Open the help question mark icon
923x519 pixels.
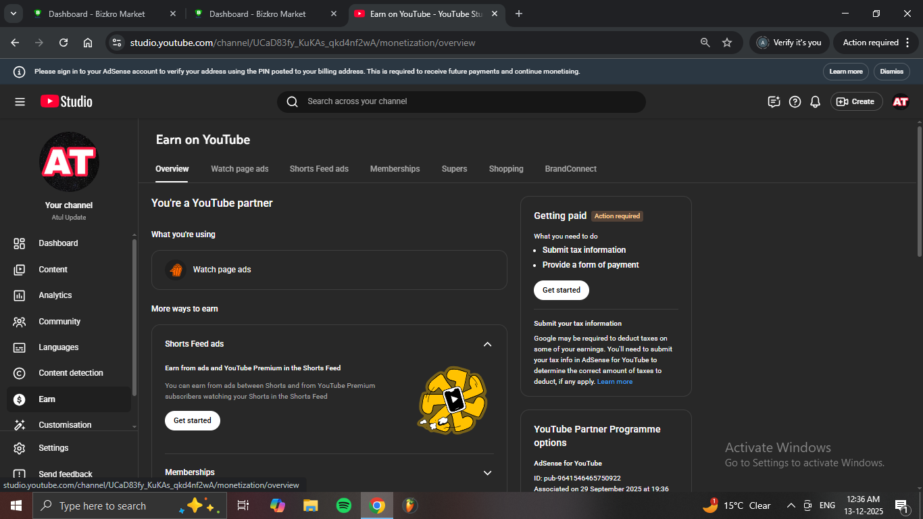click(795, 101)
